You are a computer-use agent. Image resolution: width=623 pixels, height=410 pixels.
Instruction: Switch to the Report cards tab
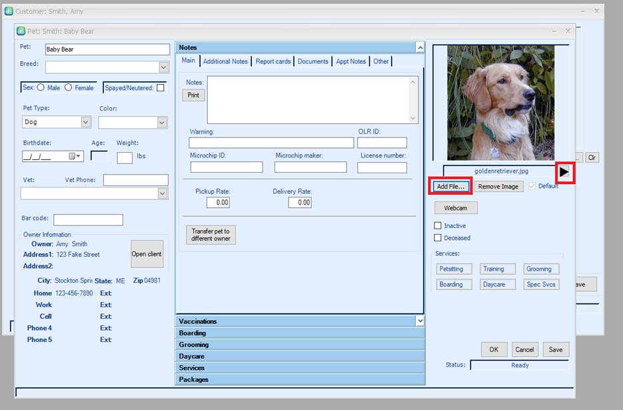[273, 61]
